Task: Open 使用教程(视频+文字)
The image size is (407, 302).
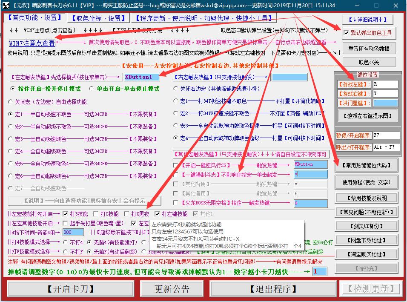Action: [366, 182]
